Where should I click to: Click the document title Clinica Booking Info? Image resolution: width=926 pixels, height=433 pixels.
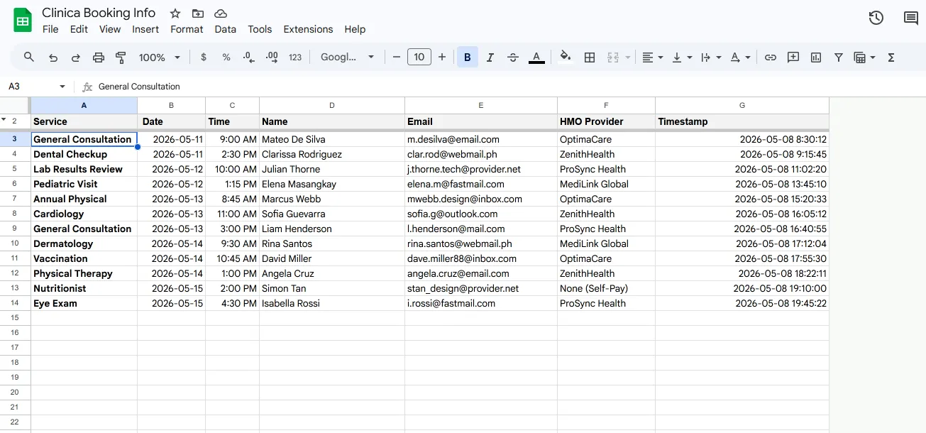(99, 13)
